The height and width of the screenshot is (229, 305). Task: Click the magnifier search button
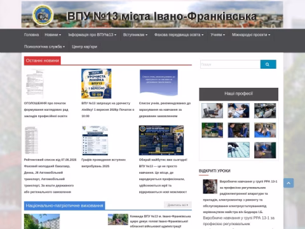coord(268,64)
